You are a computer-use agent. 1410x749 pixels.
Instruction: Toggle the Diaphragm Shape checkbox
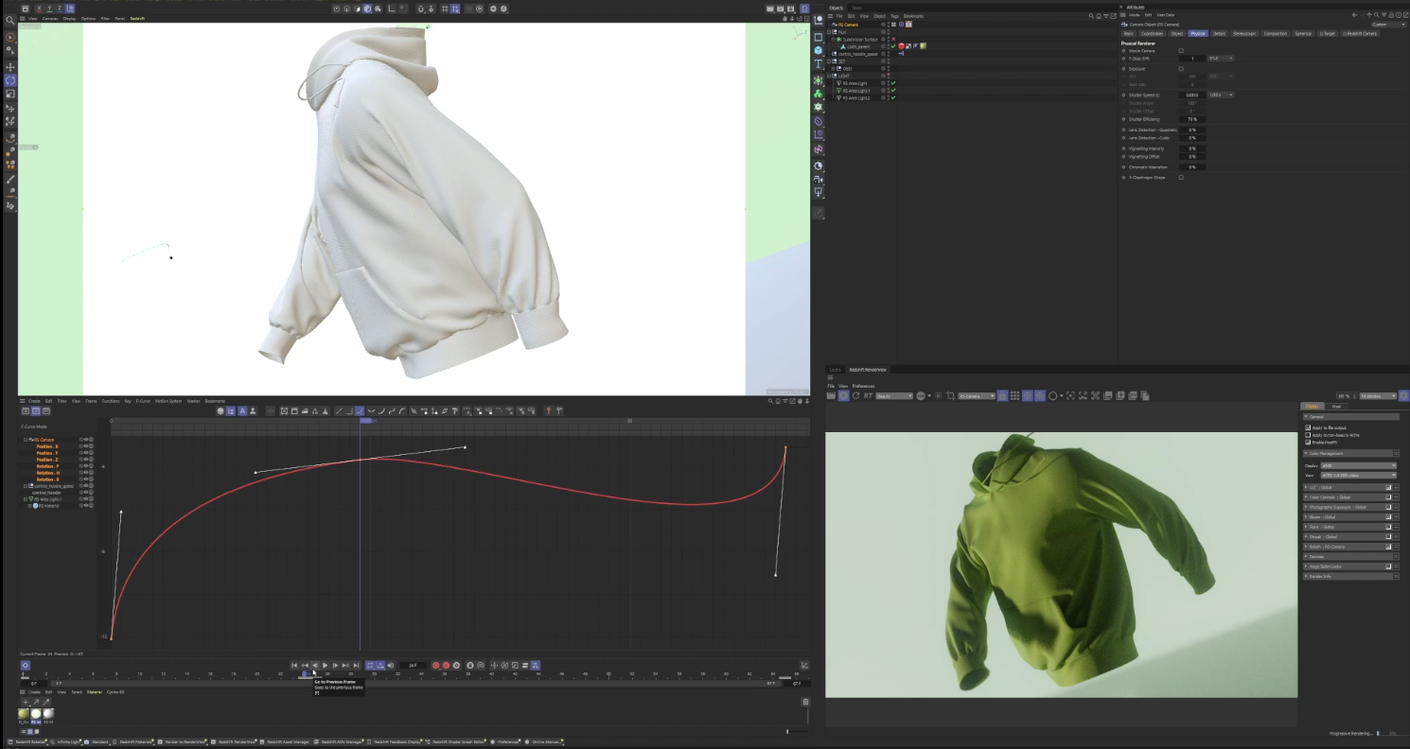pos(1181,177)
